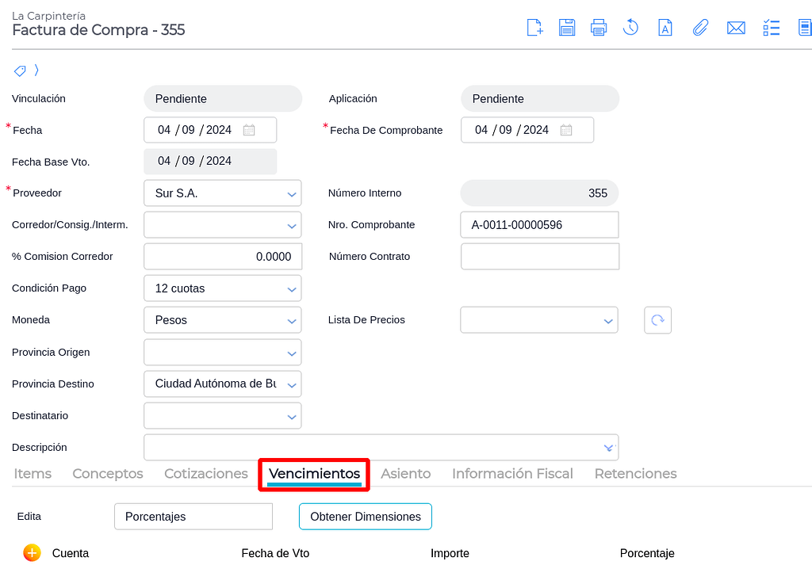Expand the Descripción field chevron
Viewport: 812px width, 565px height.
click(608, 447)
